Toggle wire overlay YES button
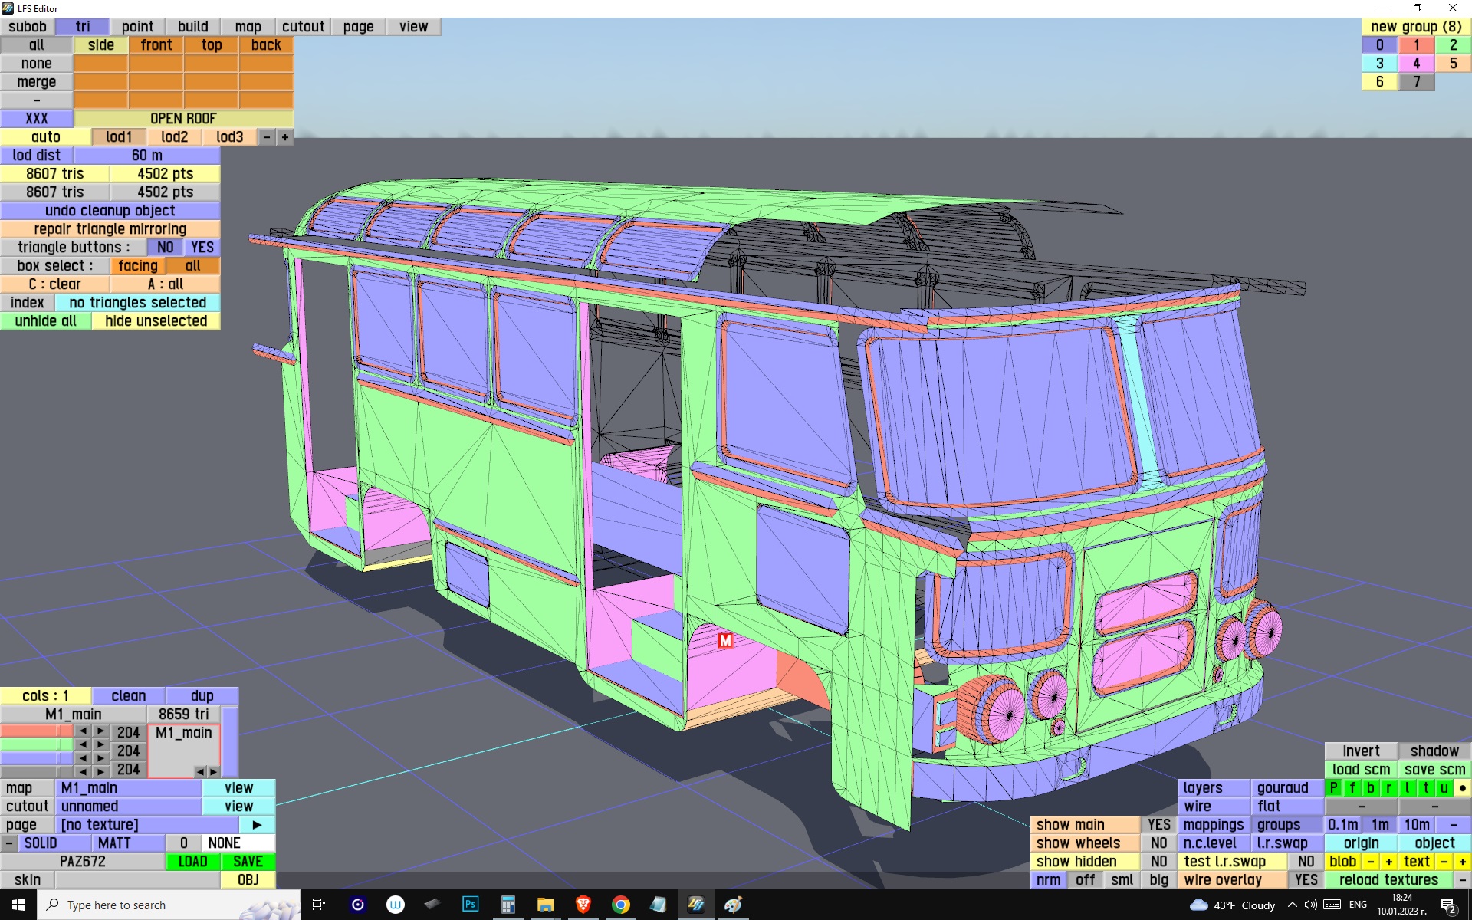The image size is (1472, 920). (x=1306, y=880)
